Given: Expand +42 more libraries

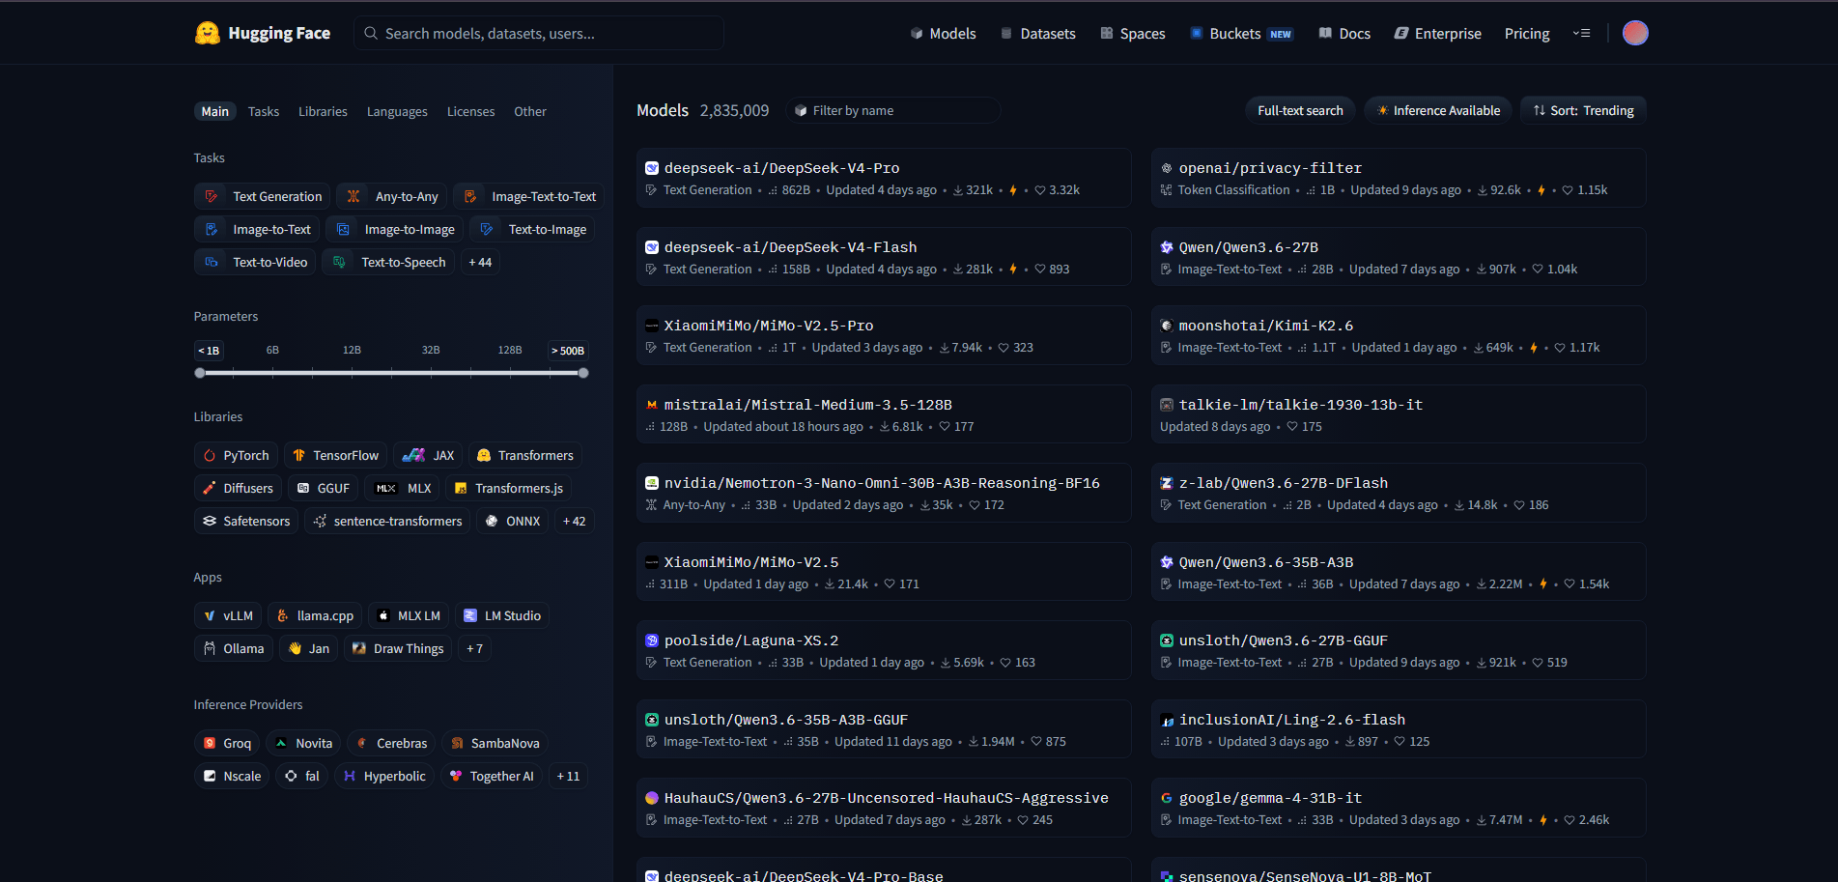Looking at the screenshot, I should (574, 521).
